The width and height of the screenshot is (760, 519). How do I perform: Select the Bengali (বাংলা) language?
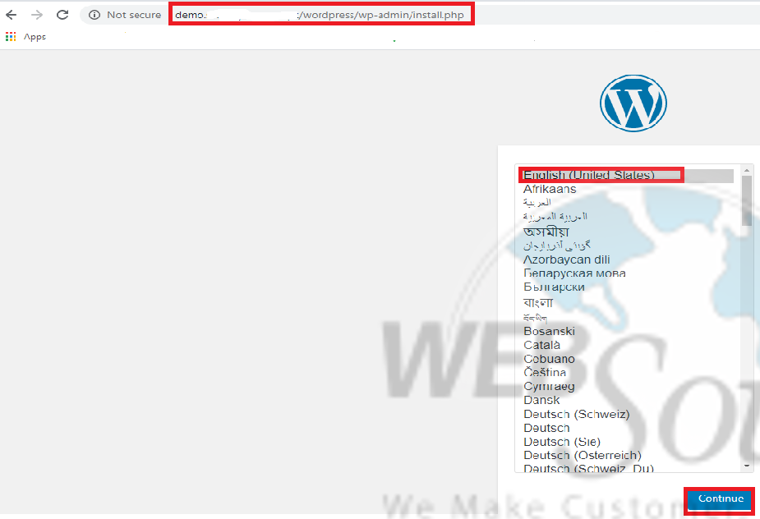(x=538, y=303)
